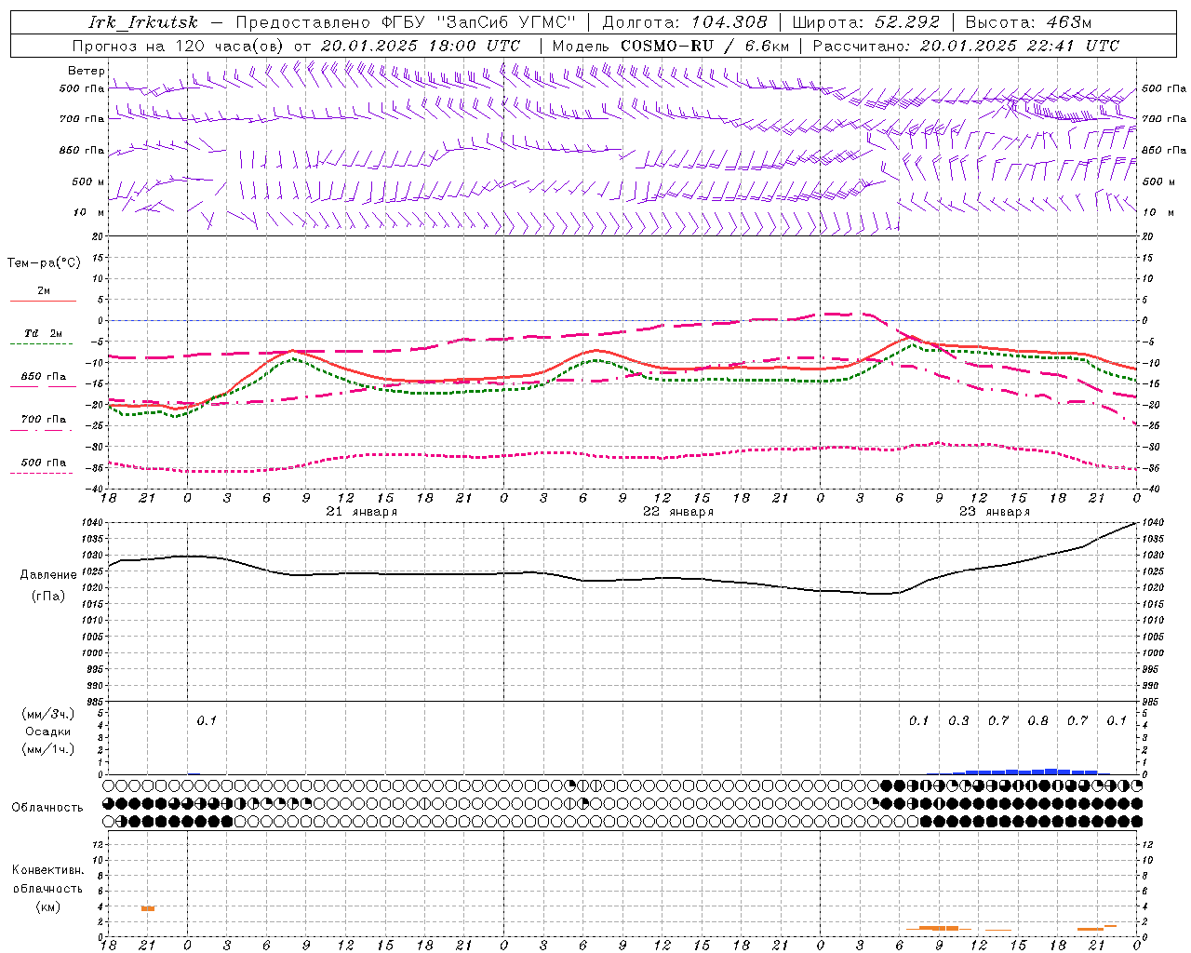Click the dashed legend line under 'Td 2м'

click(x=41, y=343)
